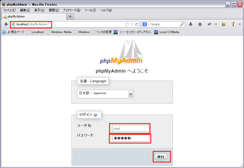Click the ユーザ名 field containing root
Screen dimensions: 244x168
131,129
